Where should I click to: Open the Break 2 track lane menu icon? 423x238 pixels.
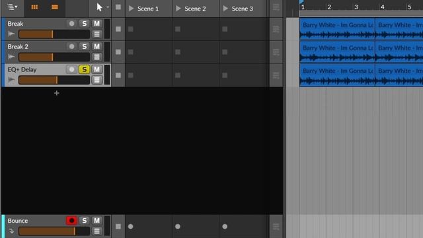97,57
